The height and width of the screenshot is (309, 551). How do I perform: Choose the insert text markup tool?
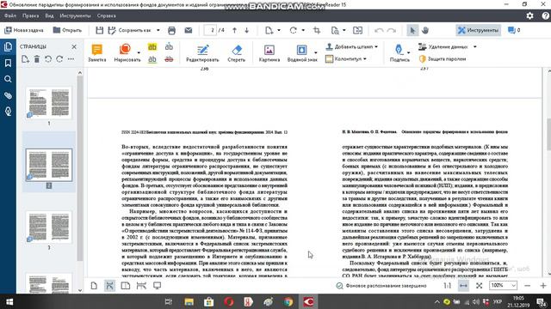point(169,46)
